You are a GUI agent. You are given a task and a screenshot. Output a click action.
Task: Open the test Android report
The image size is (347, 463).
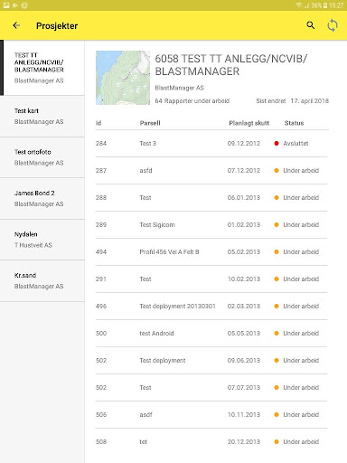point(211,334)
